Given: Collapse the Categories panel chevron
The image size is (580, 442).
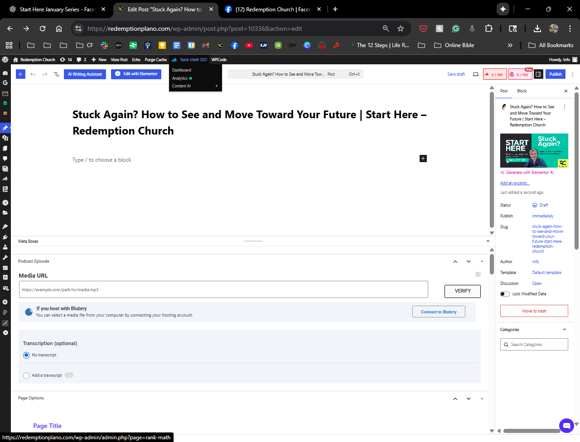Looking at the screenshot, I should (564, 330).
